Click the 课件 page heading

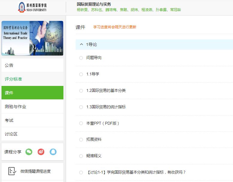click(80, 27)
